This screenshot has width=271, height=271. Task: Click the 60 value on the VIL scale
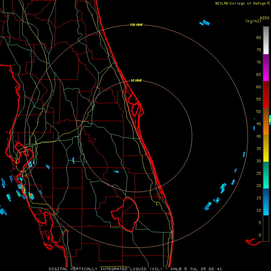259,87
